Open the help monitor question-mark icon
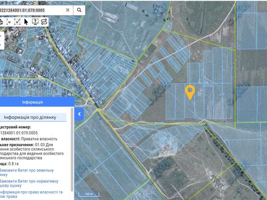The height and width of the screenshot is (200, 267). tap(35, 22)
